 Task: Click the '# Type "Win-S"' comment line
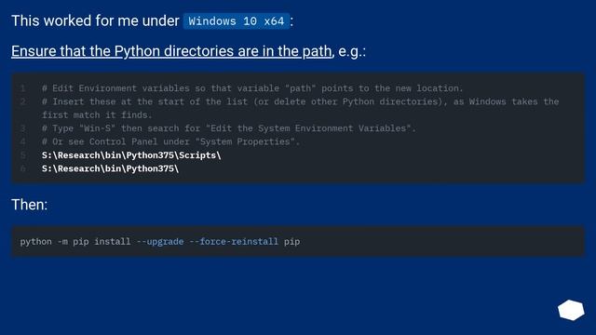(x=229, y=128)
